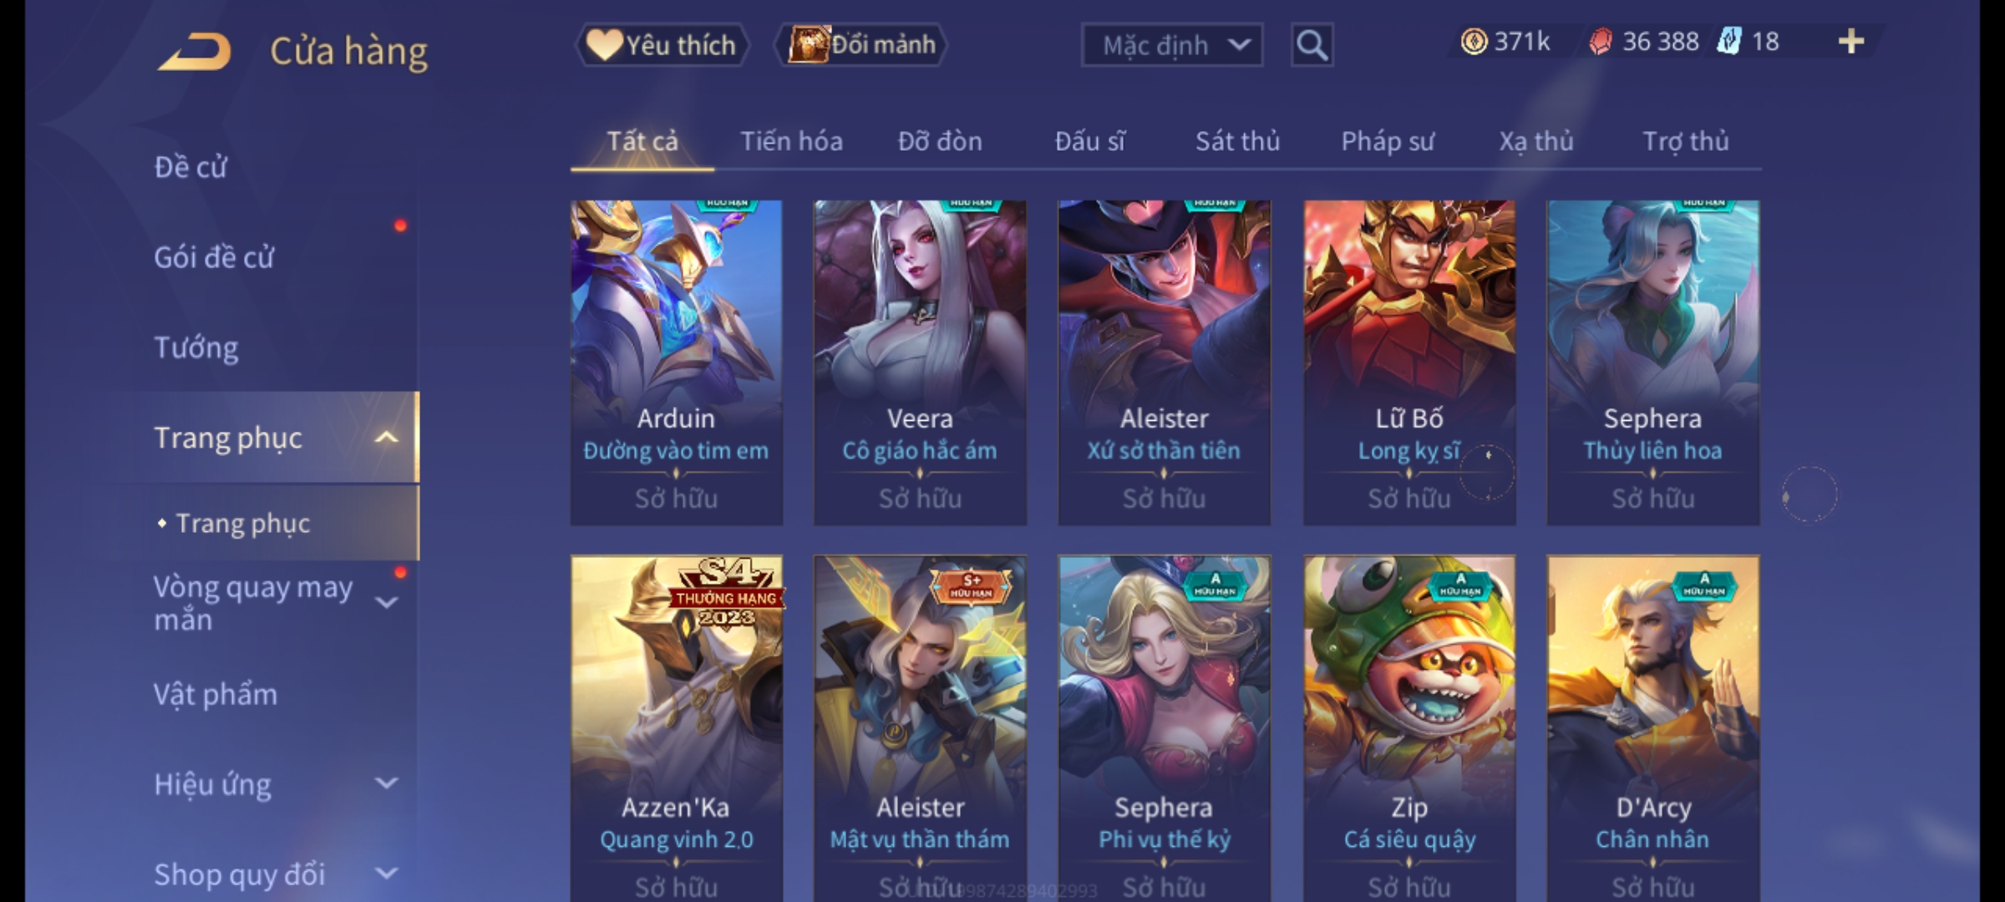Image resolution: width=2005 pixels, height=902 pixels.
Task: Open the Tướng sidebar menu
Action: click(x=195, y=347)
